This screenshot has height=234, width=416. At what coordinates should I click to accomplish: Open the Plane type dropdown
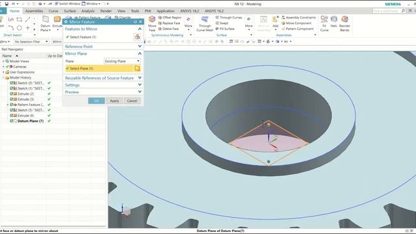point(122,61)
